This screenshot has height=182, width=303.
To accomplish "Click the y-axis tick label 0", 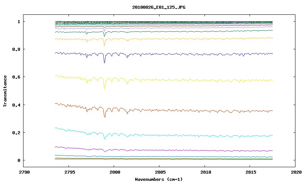I will coord(19,160).
